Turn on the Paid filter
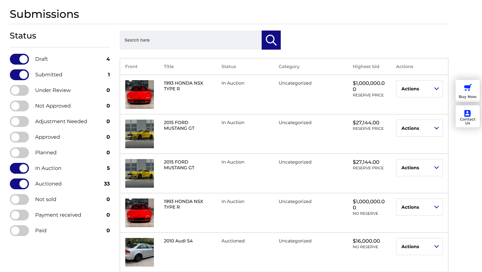Screen dimensions: 482x272 19,231
